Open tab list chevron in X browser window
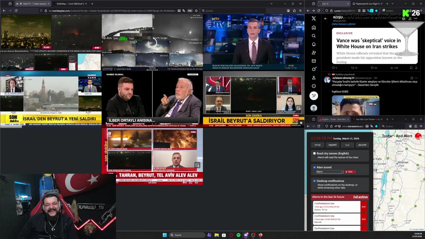The image size is (425, 239). [393, 4]
